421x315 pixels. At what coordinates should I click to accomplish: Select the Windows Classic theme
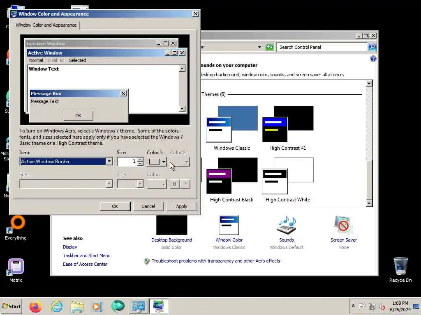coord(232,128)
